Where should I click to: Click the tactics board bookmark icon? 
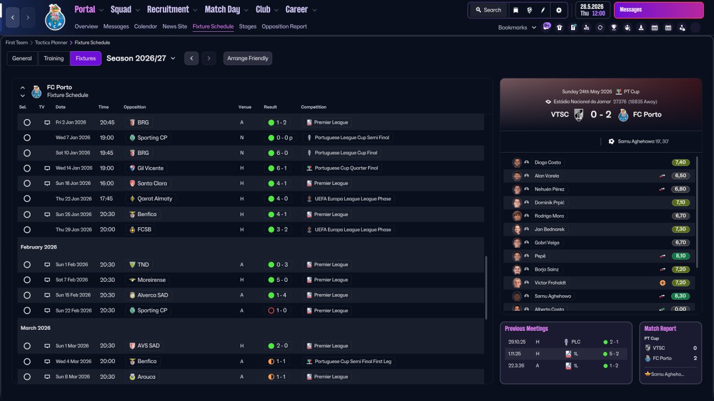(573, 27)
